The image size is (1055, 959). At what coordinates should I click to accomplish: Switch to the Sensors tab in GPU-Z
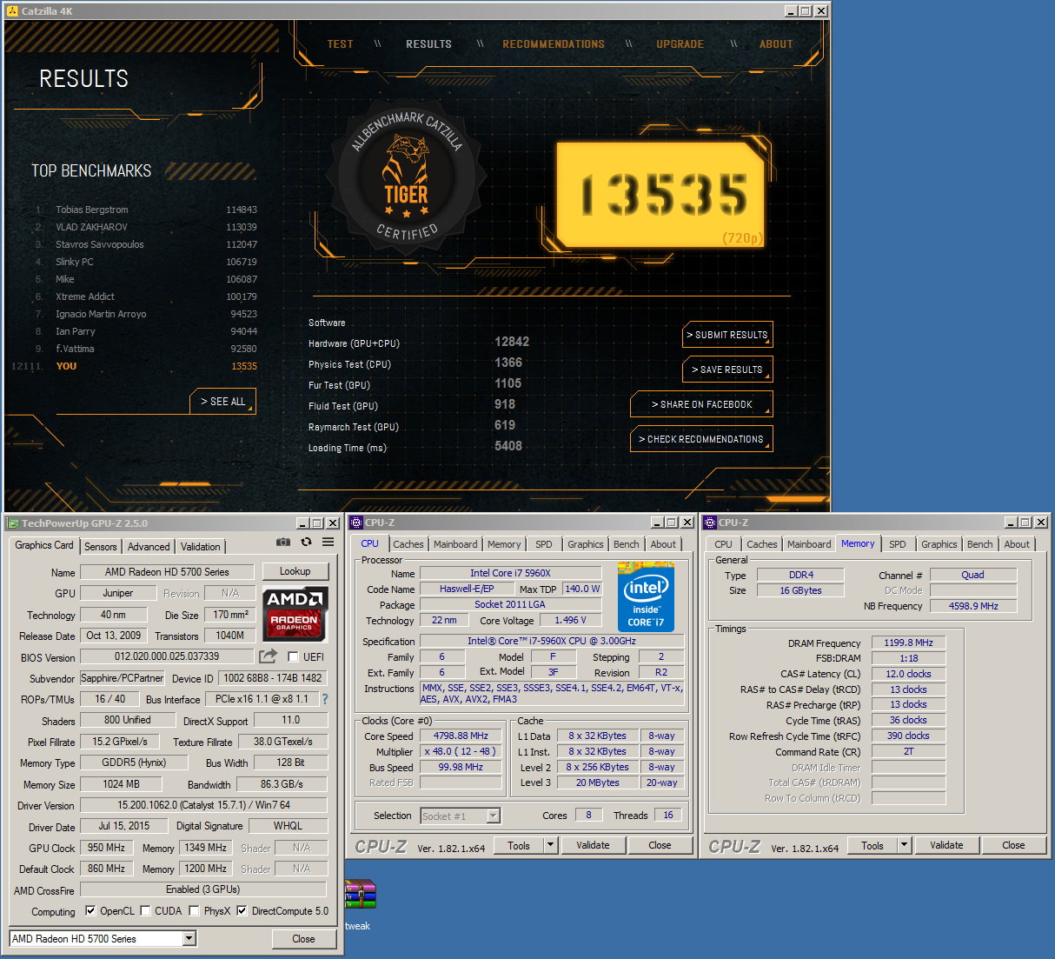(x=100, y=546)
